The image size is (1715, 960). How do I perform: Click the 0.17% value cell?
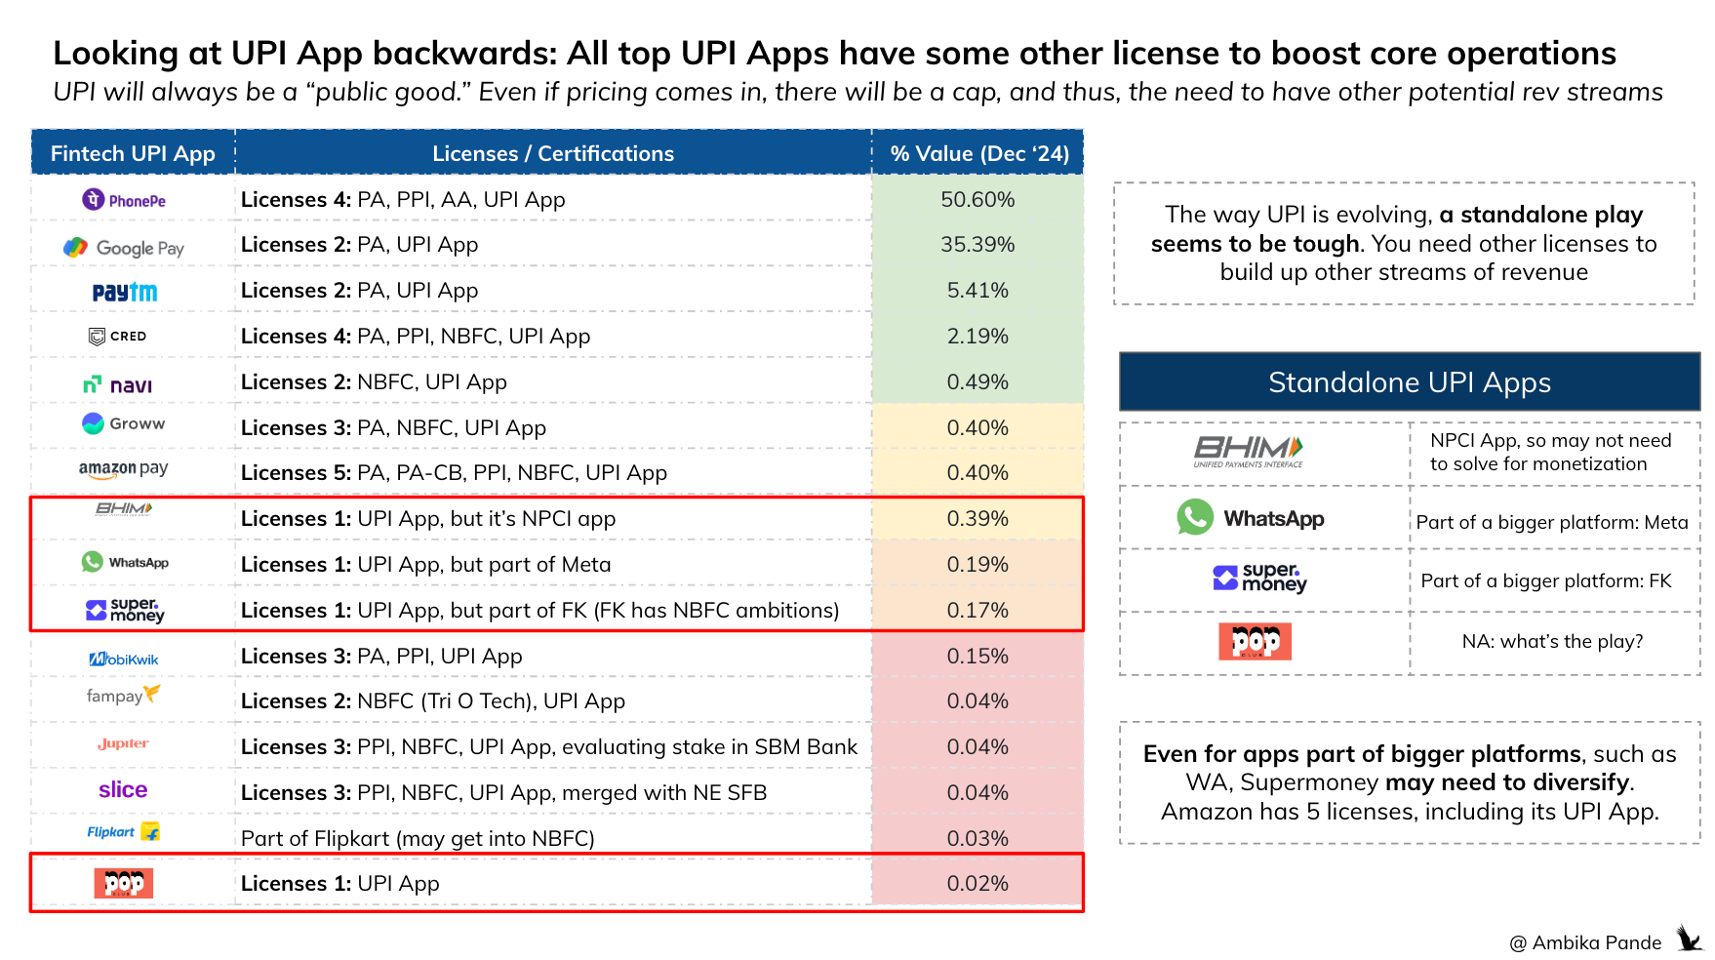977,610
